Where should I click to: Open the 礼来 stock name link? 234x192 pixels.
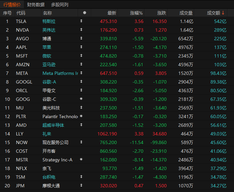pyautogui.click(x=47, y=134)
